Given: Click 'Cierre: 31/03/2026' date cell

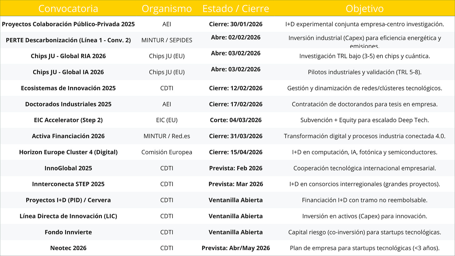Looking at the screenshot, I should pyautogui.click(x=236, y=136).
